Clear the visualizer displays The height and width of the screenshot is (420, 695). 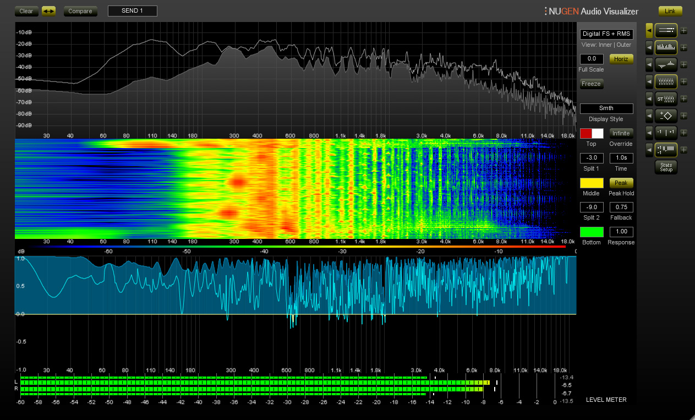tap(26, 10)
